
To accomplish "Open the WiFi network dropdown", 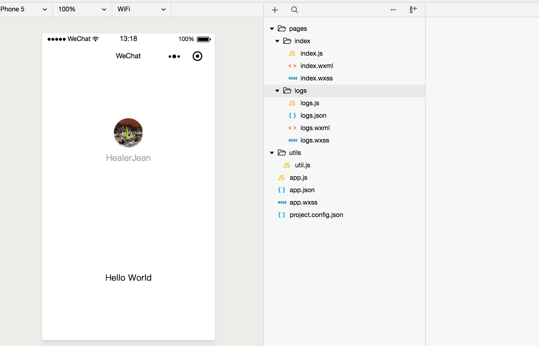I will [141, 9].
